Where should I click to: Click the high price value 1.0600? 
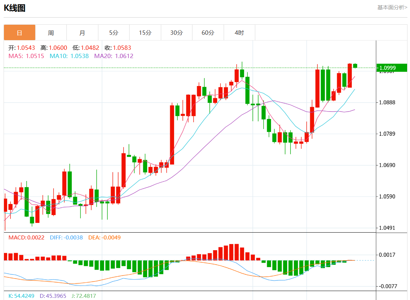pyautogui.click(x=58, y=48)
